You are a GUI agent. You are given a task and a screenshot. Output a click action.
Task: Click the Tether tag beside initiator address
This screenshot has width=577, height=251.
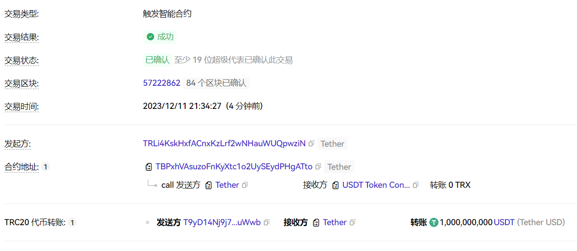(332, 143)
